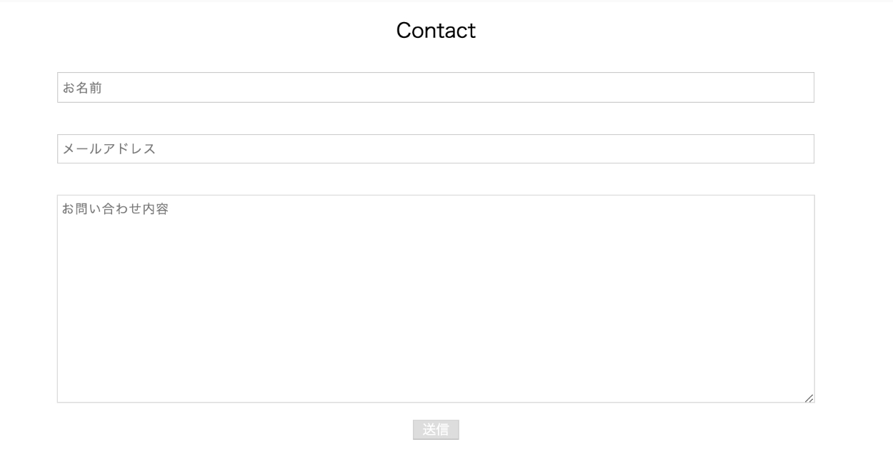893x464 pixels.
Task: Click the お問い合わせ内容 placeholder text
Action: coord(115,210)
